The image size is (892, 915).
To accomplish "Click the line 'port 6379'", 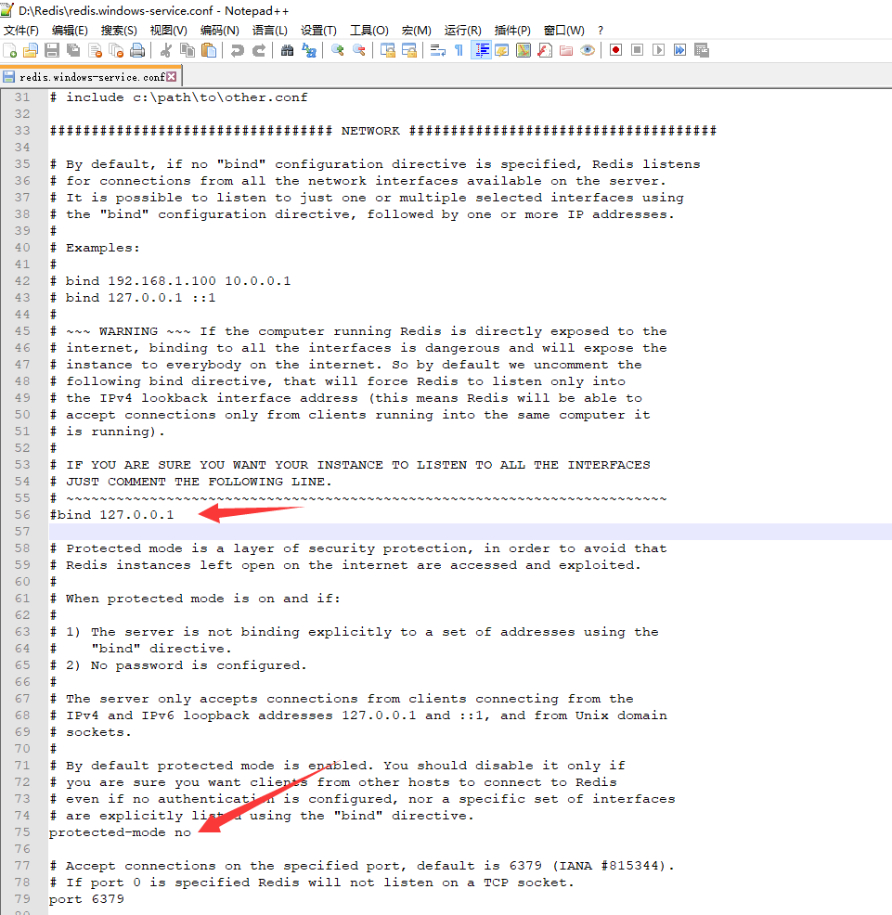I will point(86,898).
